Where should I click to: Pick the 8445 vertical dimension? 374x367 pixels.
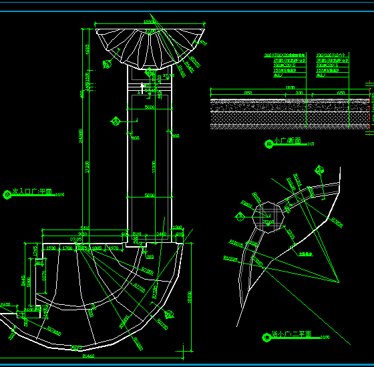coord(23,281)
